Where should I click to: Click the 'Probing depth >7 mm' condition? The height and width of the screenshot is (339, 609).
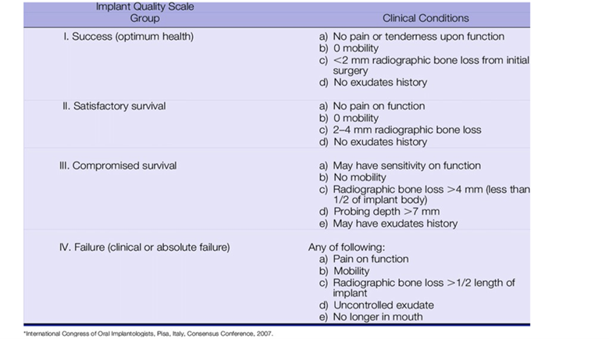(x=379, y=212)
